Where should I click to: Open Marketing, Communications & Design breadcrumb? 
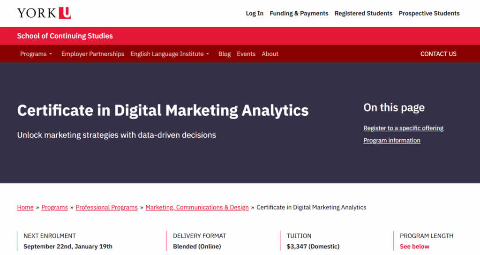pyautogui.click(x=197, y=207)
